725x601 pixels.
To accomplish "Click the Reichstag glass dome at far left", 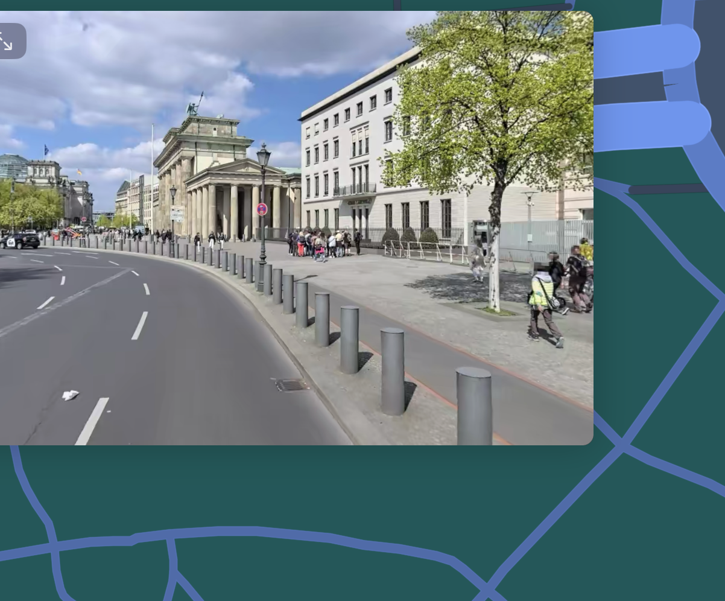I will pyautogui.click(x=13, y=166).
